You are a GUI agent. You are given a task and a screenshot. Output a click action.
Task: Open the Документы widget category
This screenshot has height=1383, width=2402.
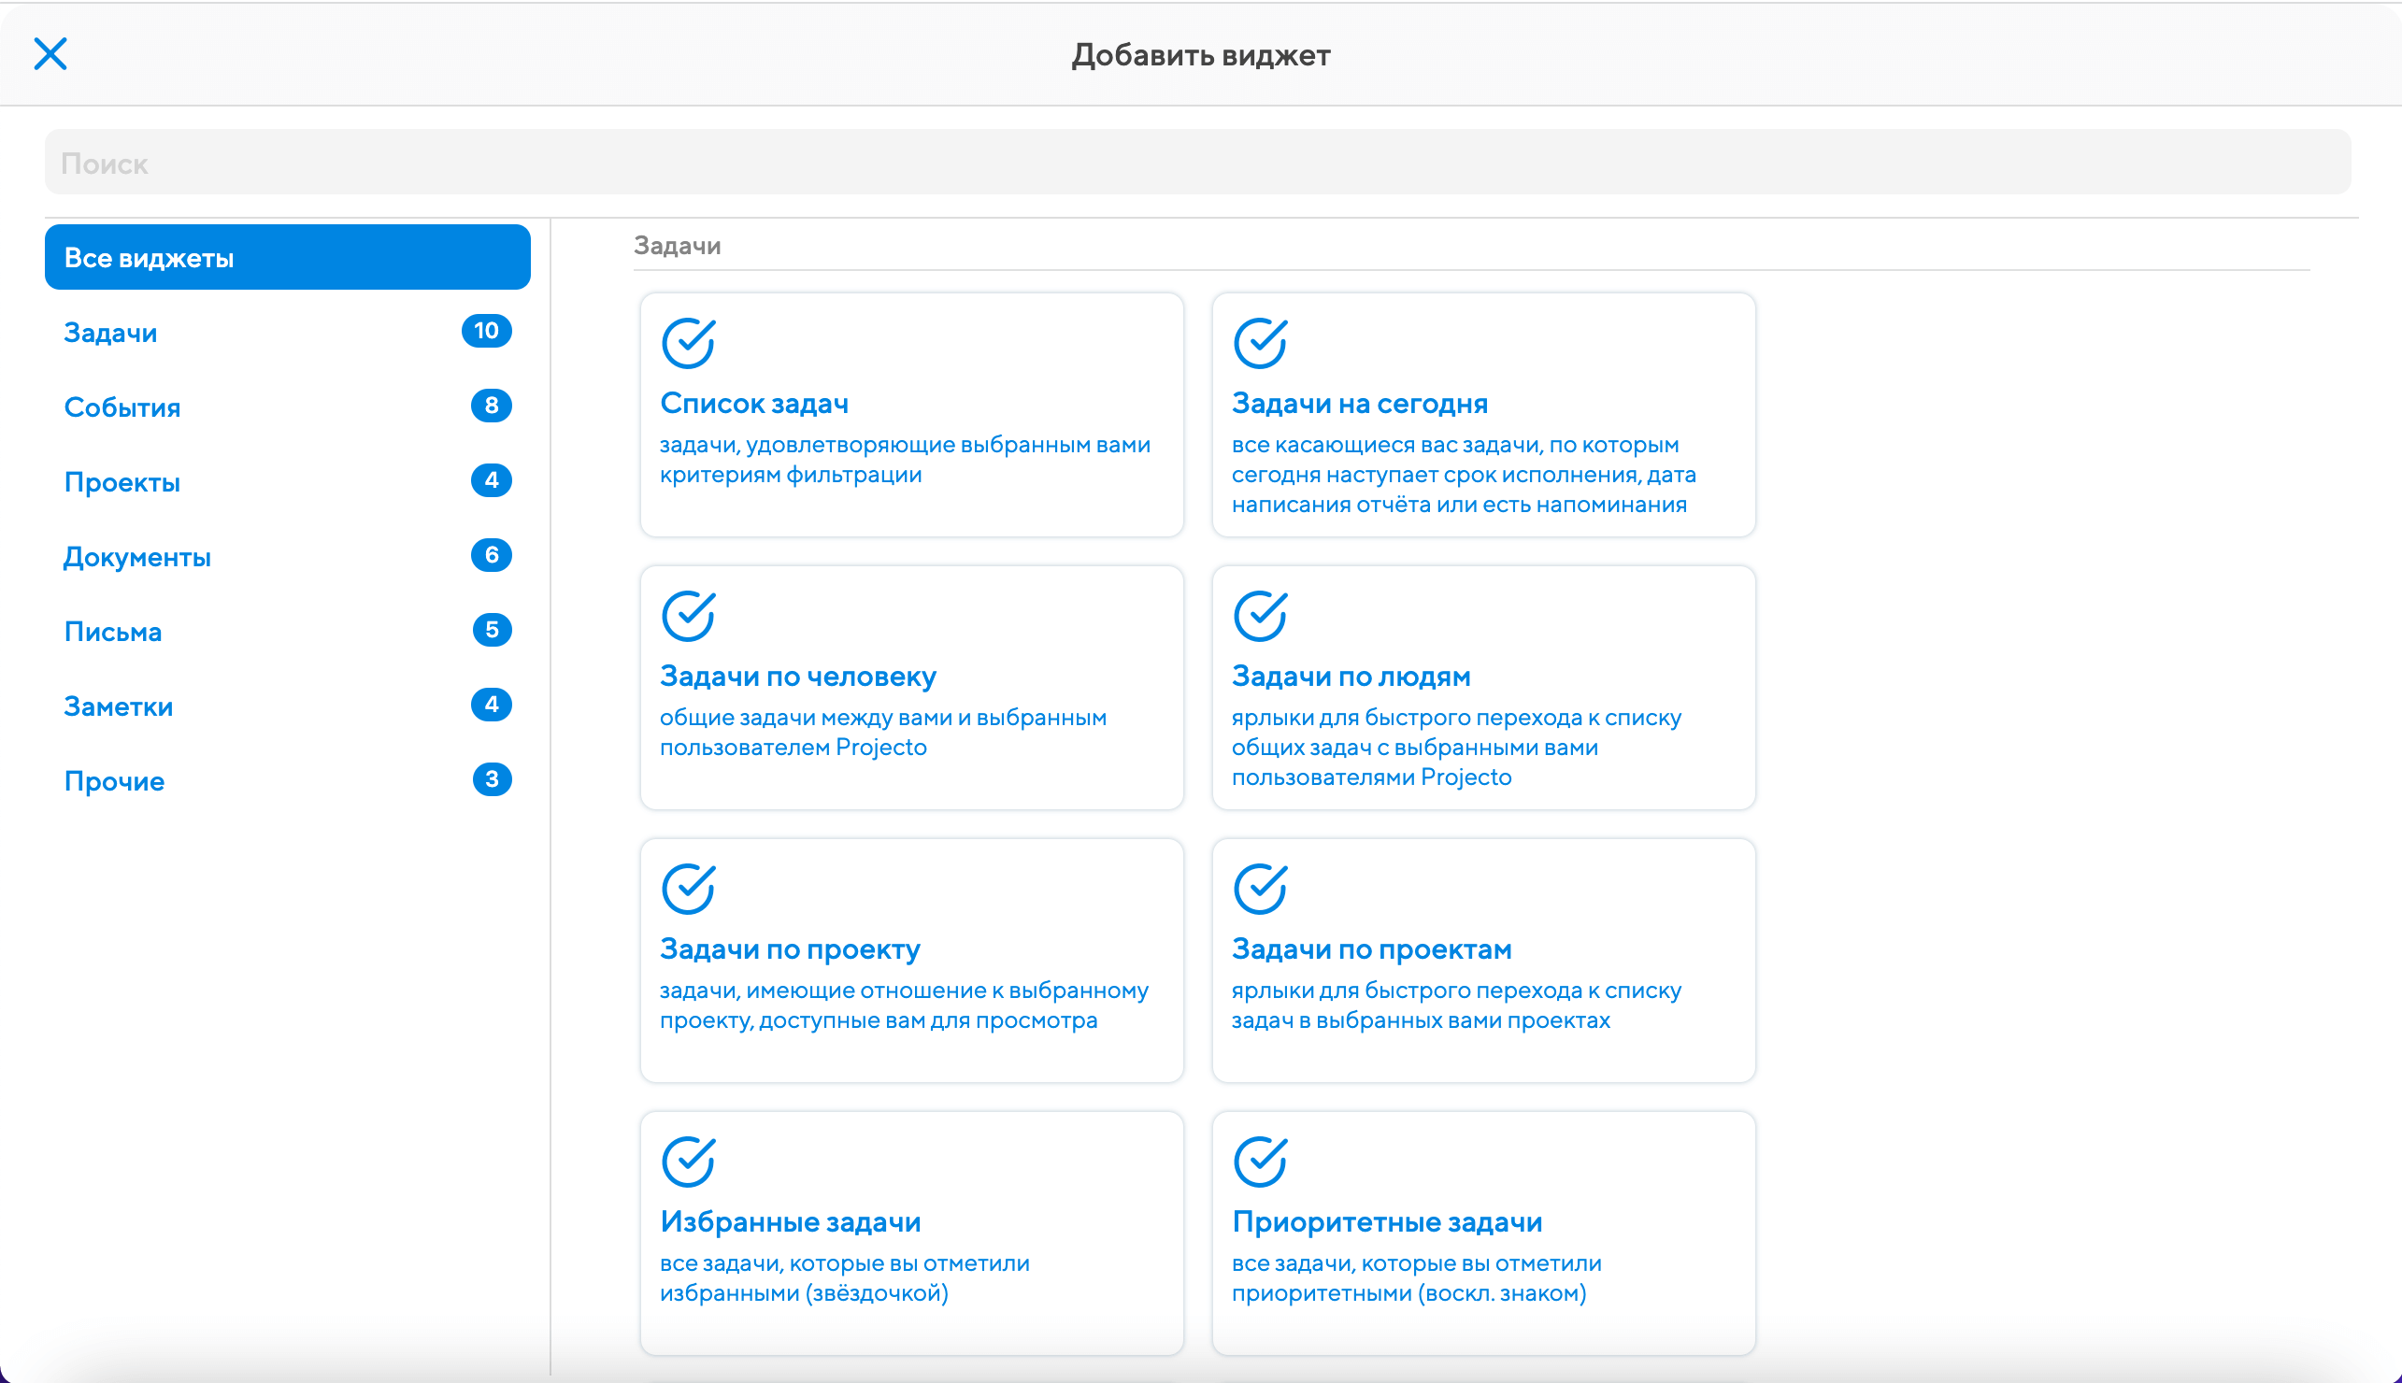[136, 557]
